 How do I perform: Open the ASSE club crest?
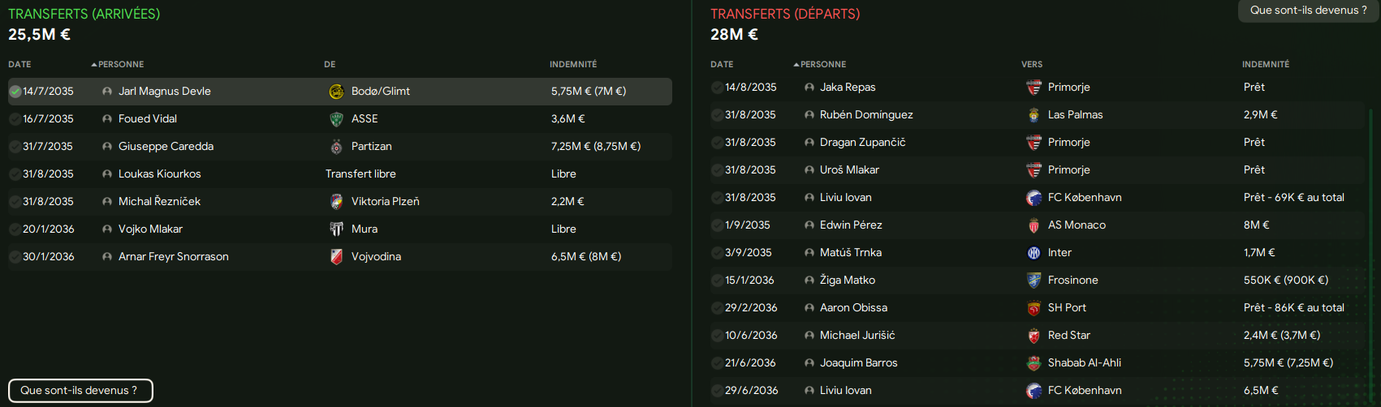(x=336, y=119)
